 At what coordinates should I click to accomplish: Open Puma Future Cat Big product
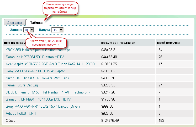(22, 85)
